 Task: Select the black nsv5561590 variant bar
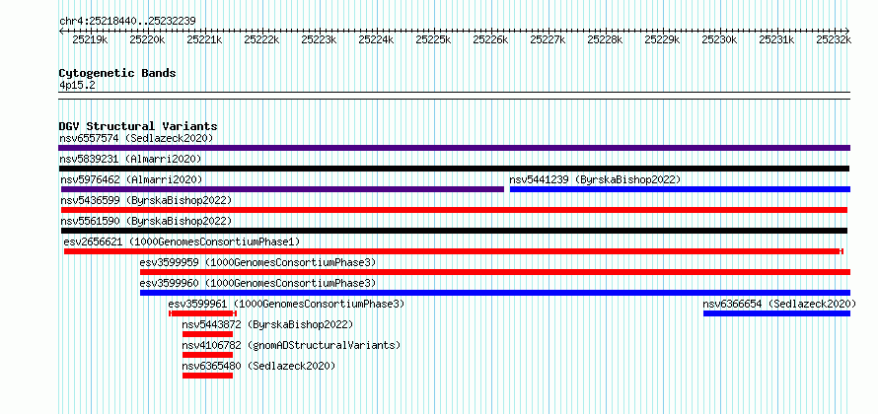coord(454,231)
